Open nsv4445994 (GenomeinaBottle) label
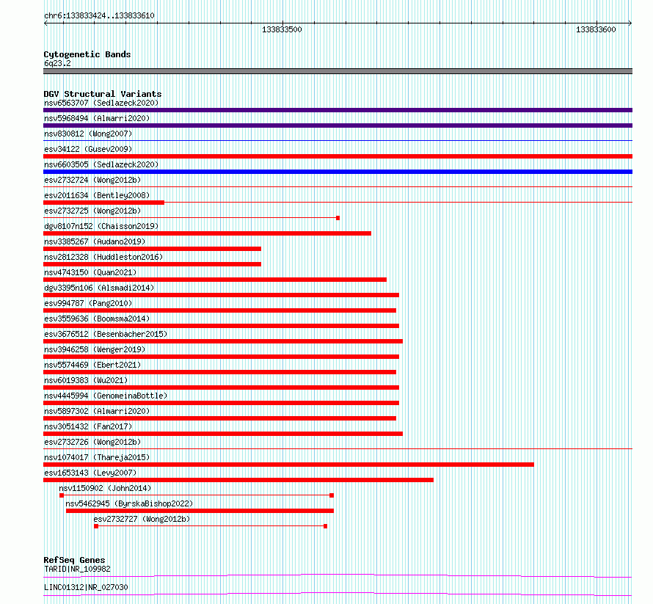The height and width of the screenshot is (604, 653). (106, 396)
